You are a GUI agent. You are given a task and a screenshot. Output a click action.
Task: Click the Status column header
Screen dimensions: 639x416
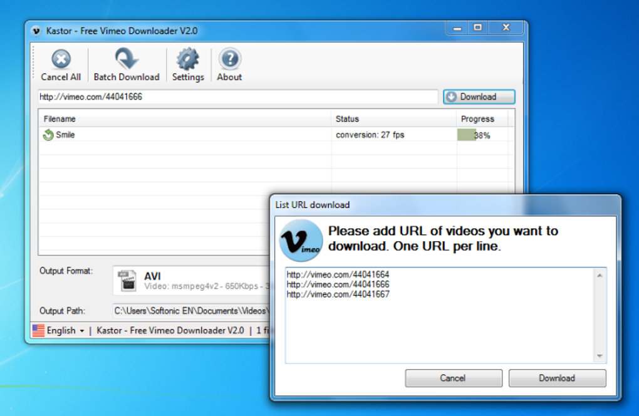[x=393, y=119]
